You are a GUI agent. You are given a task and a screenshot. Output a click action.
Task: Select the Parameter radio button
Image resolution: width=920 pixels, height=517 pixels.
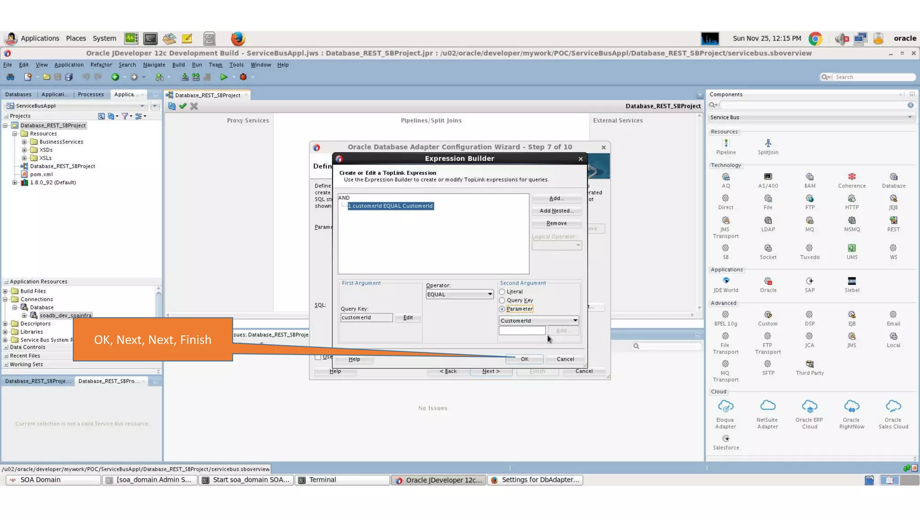[502, 309]
